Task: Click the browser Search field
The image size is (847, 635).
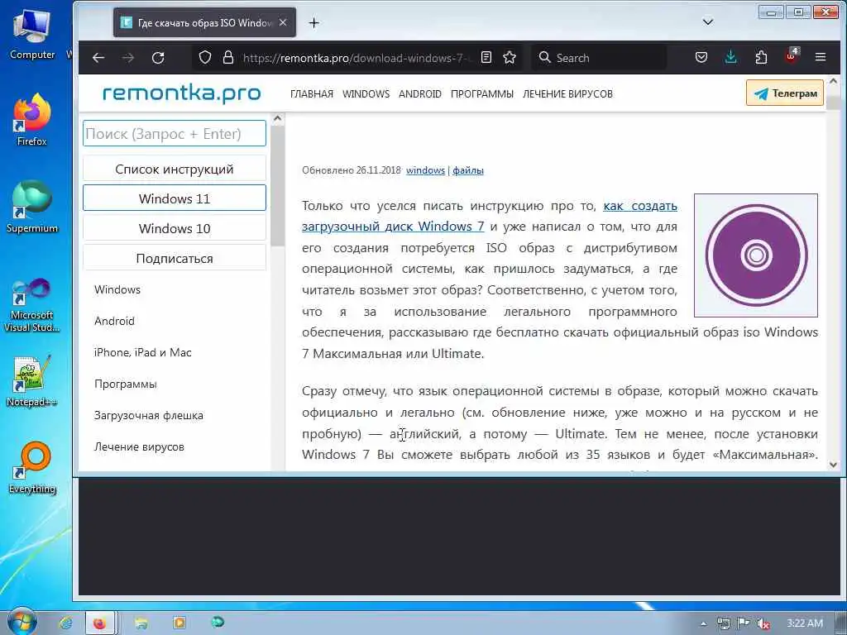Action: click(599, 58)
